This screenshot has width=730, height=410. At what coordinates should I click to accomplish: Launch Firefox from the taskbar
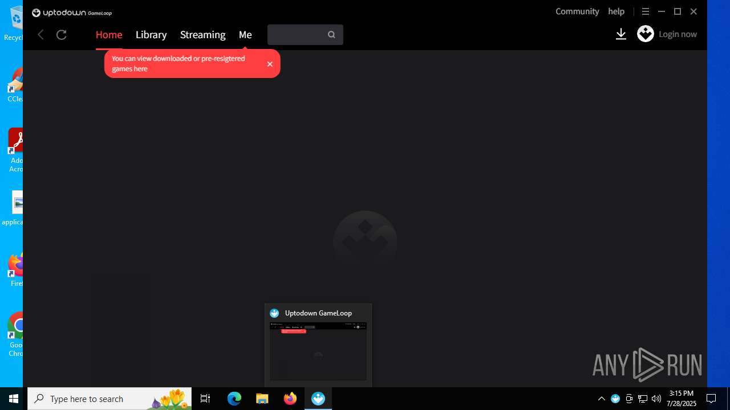pos(290,399)
